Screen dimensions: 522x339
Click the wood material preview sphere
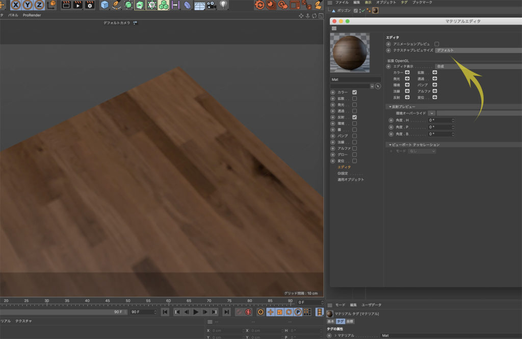click(x=350, y=53)
